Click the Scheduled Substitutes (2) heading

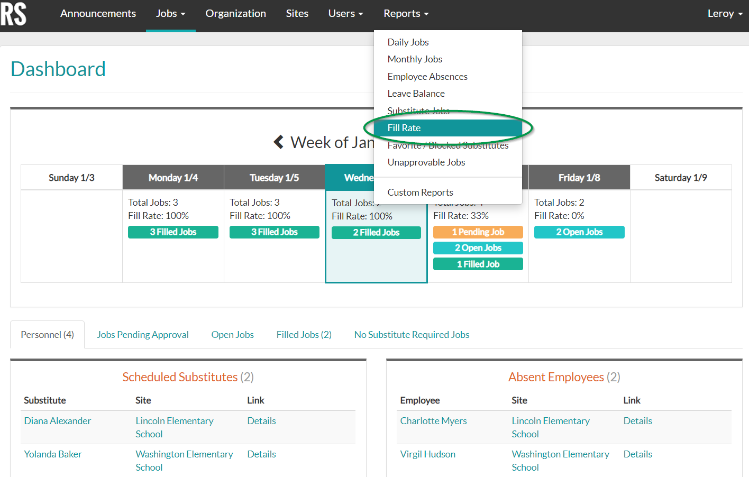pyautogui.click(x=188, y=377)
